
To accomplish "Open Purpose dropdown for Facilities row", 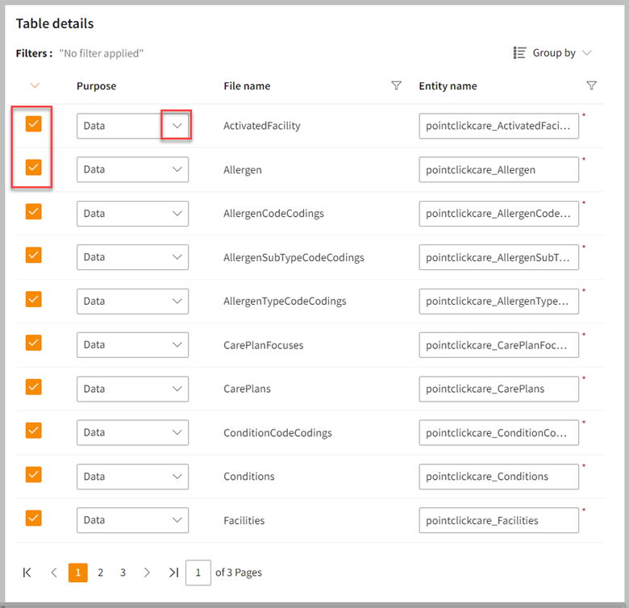I will point(177,520).
